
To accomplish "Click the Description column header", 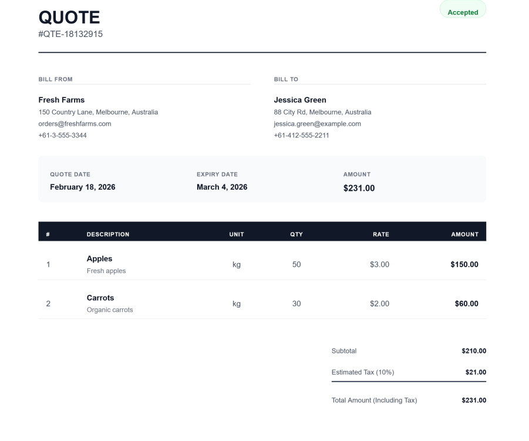I will click(108, 234).
